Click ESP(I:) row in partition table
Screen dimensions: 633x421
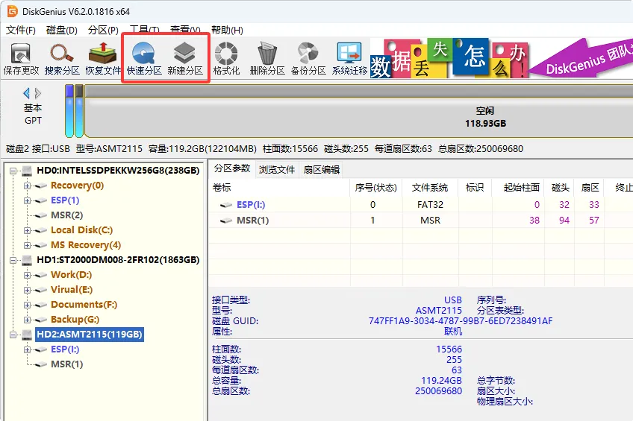pyautogui.click(x=420, y=205)
